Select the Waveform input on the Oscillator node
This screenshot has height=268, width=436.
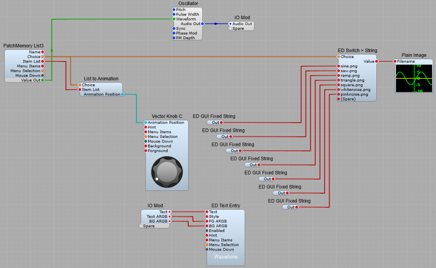175,19
